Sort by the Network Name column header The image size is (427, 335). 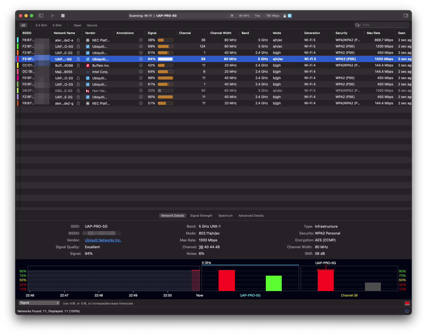[67, 33]
